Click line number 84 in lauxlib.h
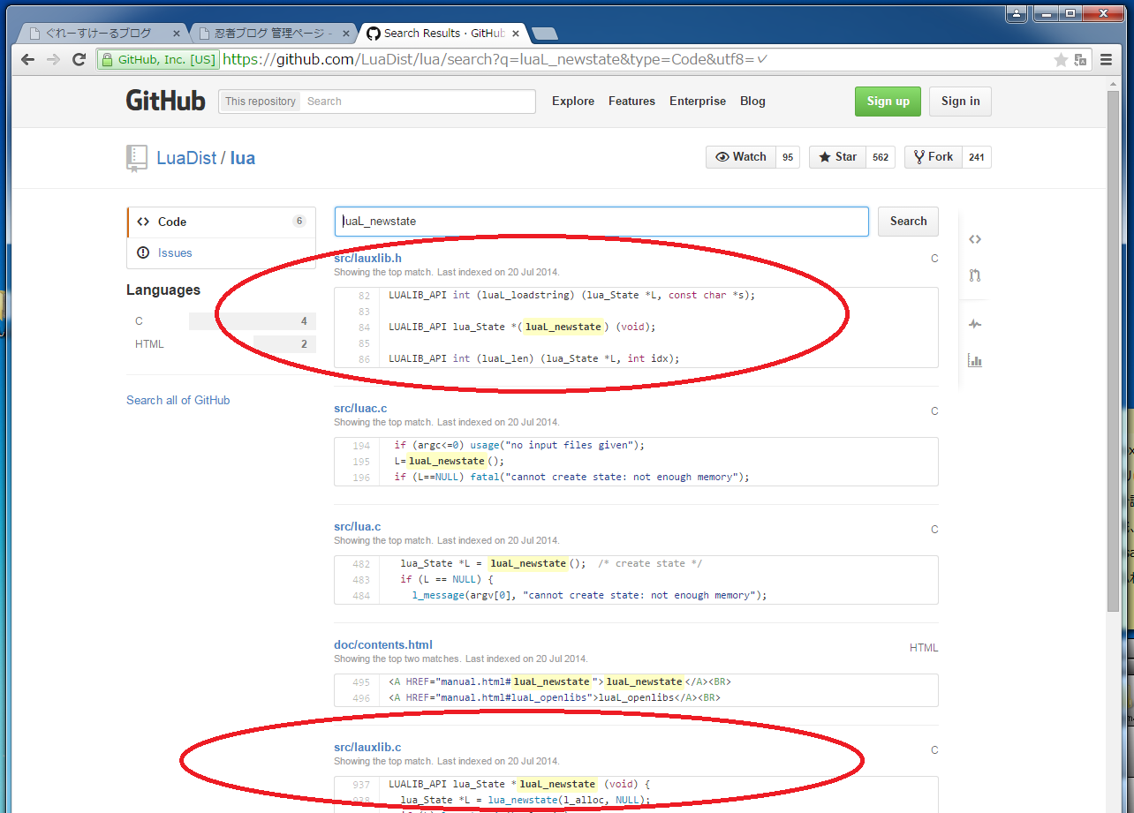The width and height of the screenshot is (1134, 813). coord(364,327)
